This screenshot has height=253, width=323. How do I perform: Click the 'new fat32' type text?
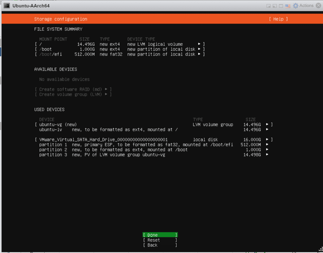coord(111,54)
